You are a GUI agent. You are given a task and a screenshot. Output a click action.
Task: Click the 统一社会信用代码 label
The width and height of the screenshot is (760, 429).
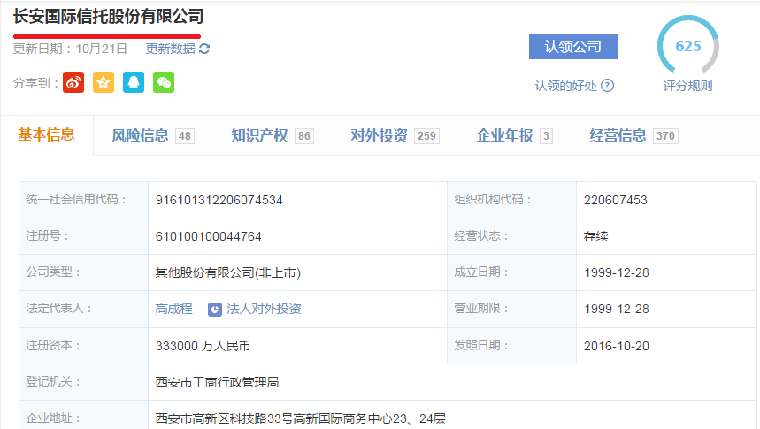coord(76,200)
